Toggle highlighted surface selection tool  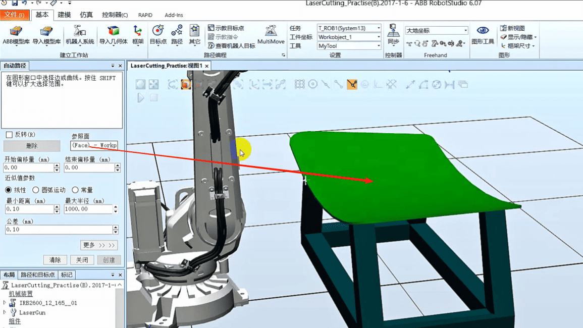(186, 84)
